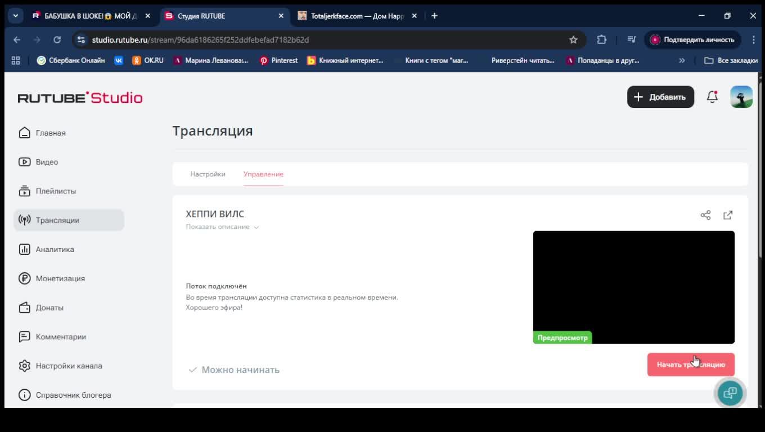Open Сбербанк Онлайн bookmark
Image resolution: width=765 pixels, height=432 pixels.
pos(71,60)
